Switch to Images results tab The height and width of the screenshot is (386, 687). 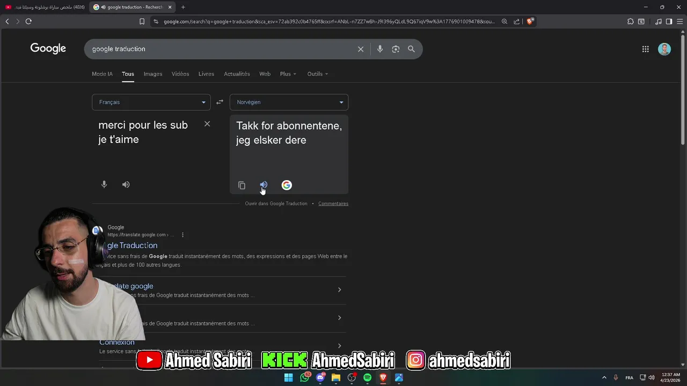[153, 74]
